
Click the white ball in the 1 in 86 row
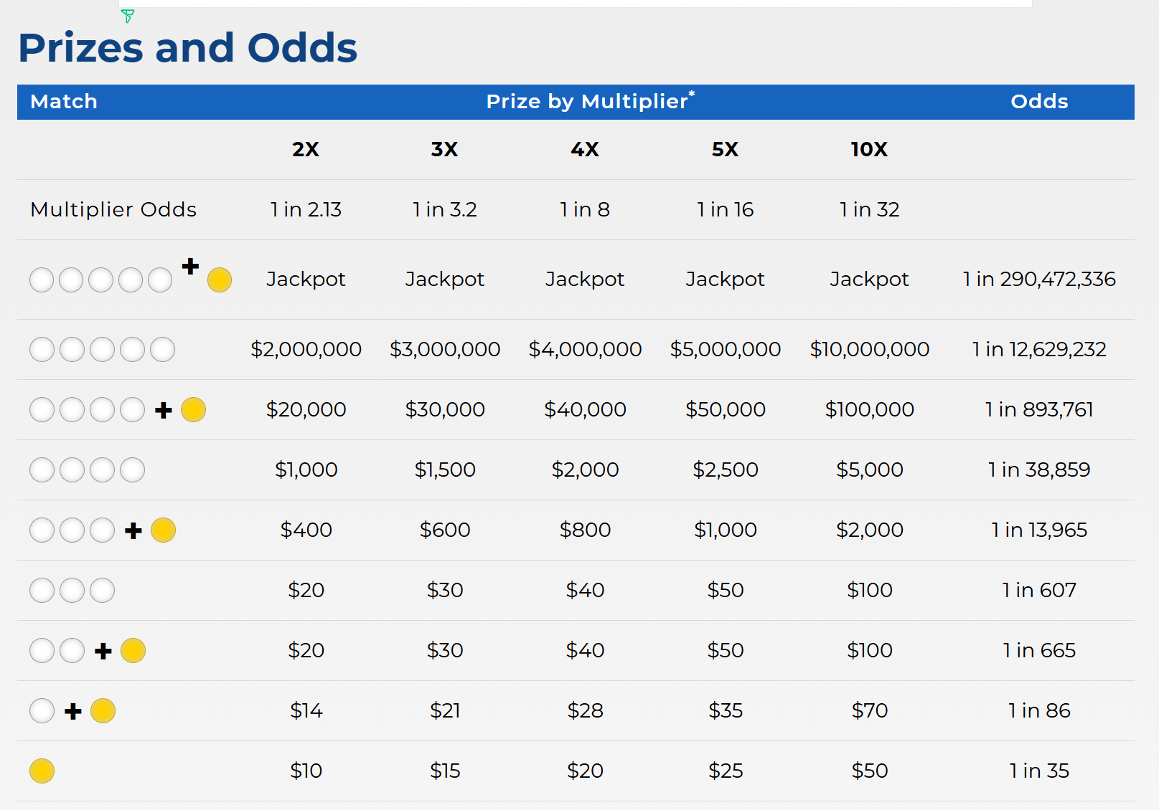point(42,711)
